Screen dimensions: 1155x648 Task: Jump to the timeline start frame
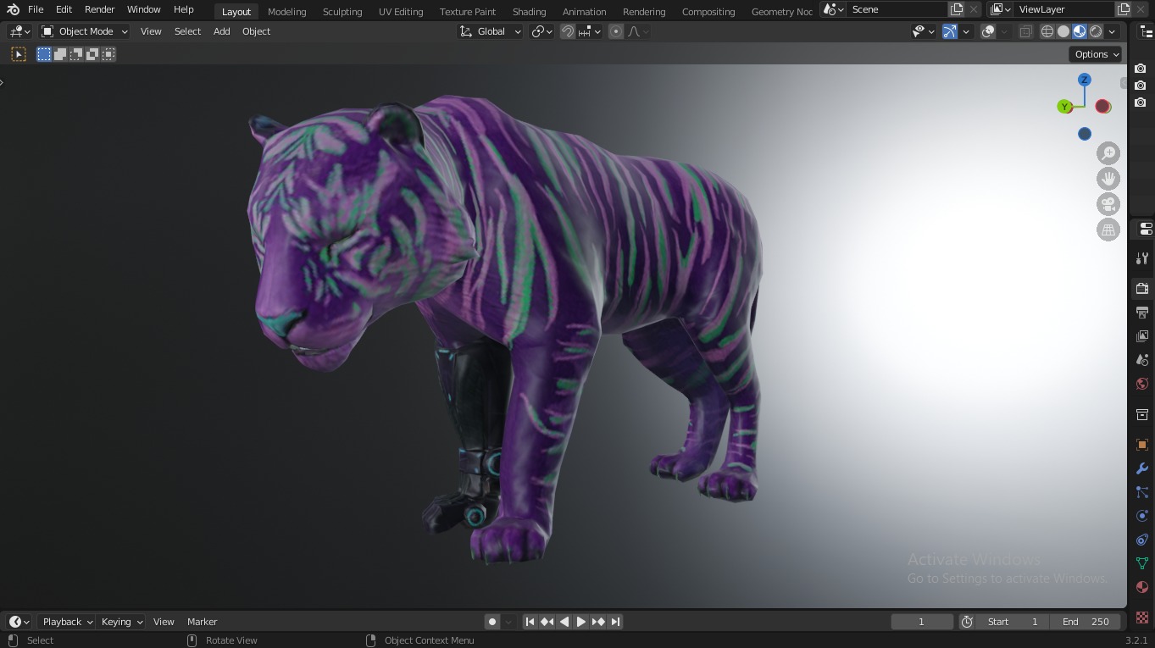pyautogui.click(x=530, y=622)
